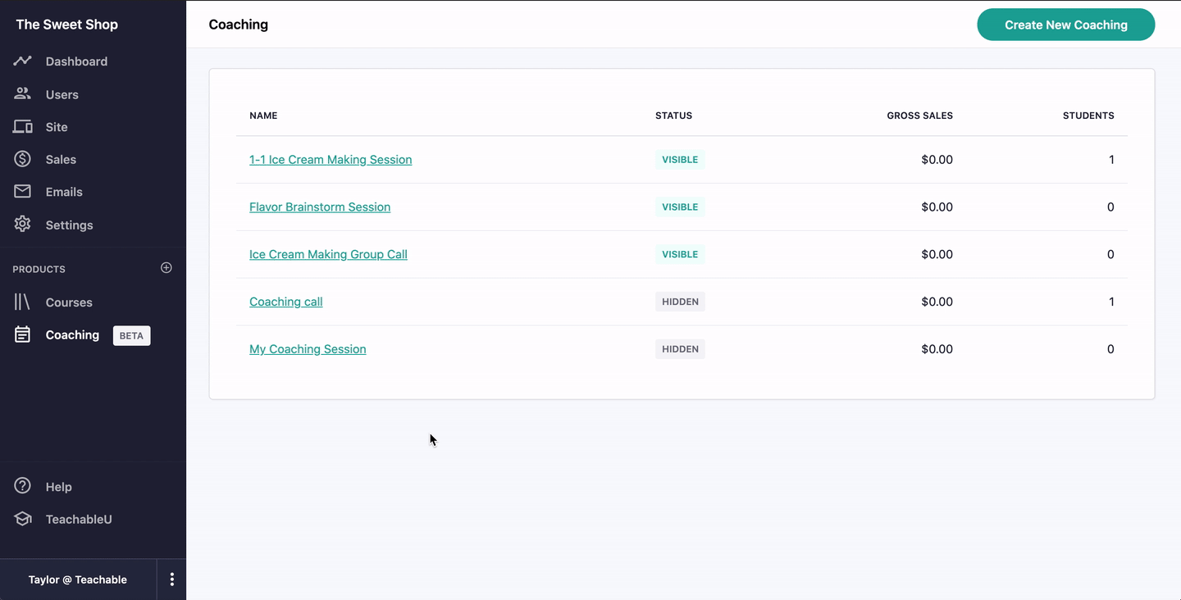Click the Help question mark icon
1181x600 pixels.
(22, 486)
